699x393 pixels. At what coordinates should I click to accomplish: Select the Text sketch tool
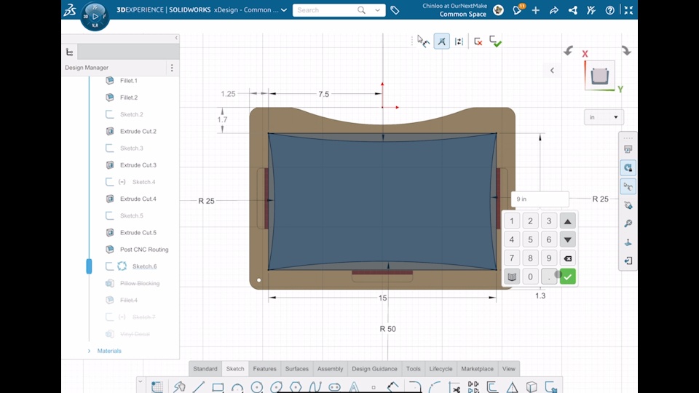tap(354, 386)
